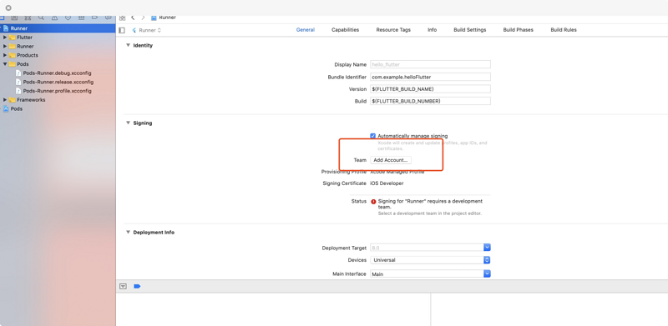Switch to the Build Phases tab
This screenshot has width=668, height=326.
click(x=518, y=30)
